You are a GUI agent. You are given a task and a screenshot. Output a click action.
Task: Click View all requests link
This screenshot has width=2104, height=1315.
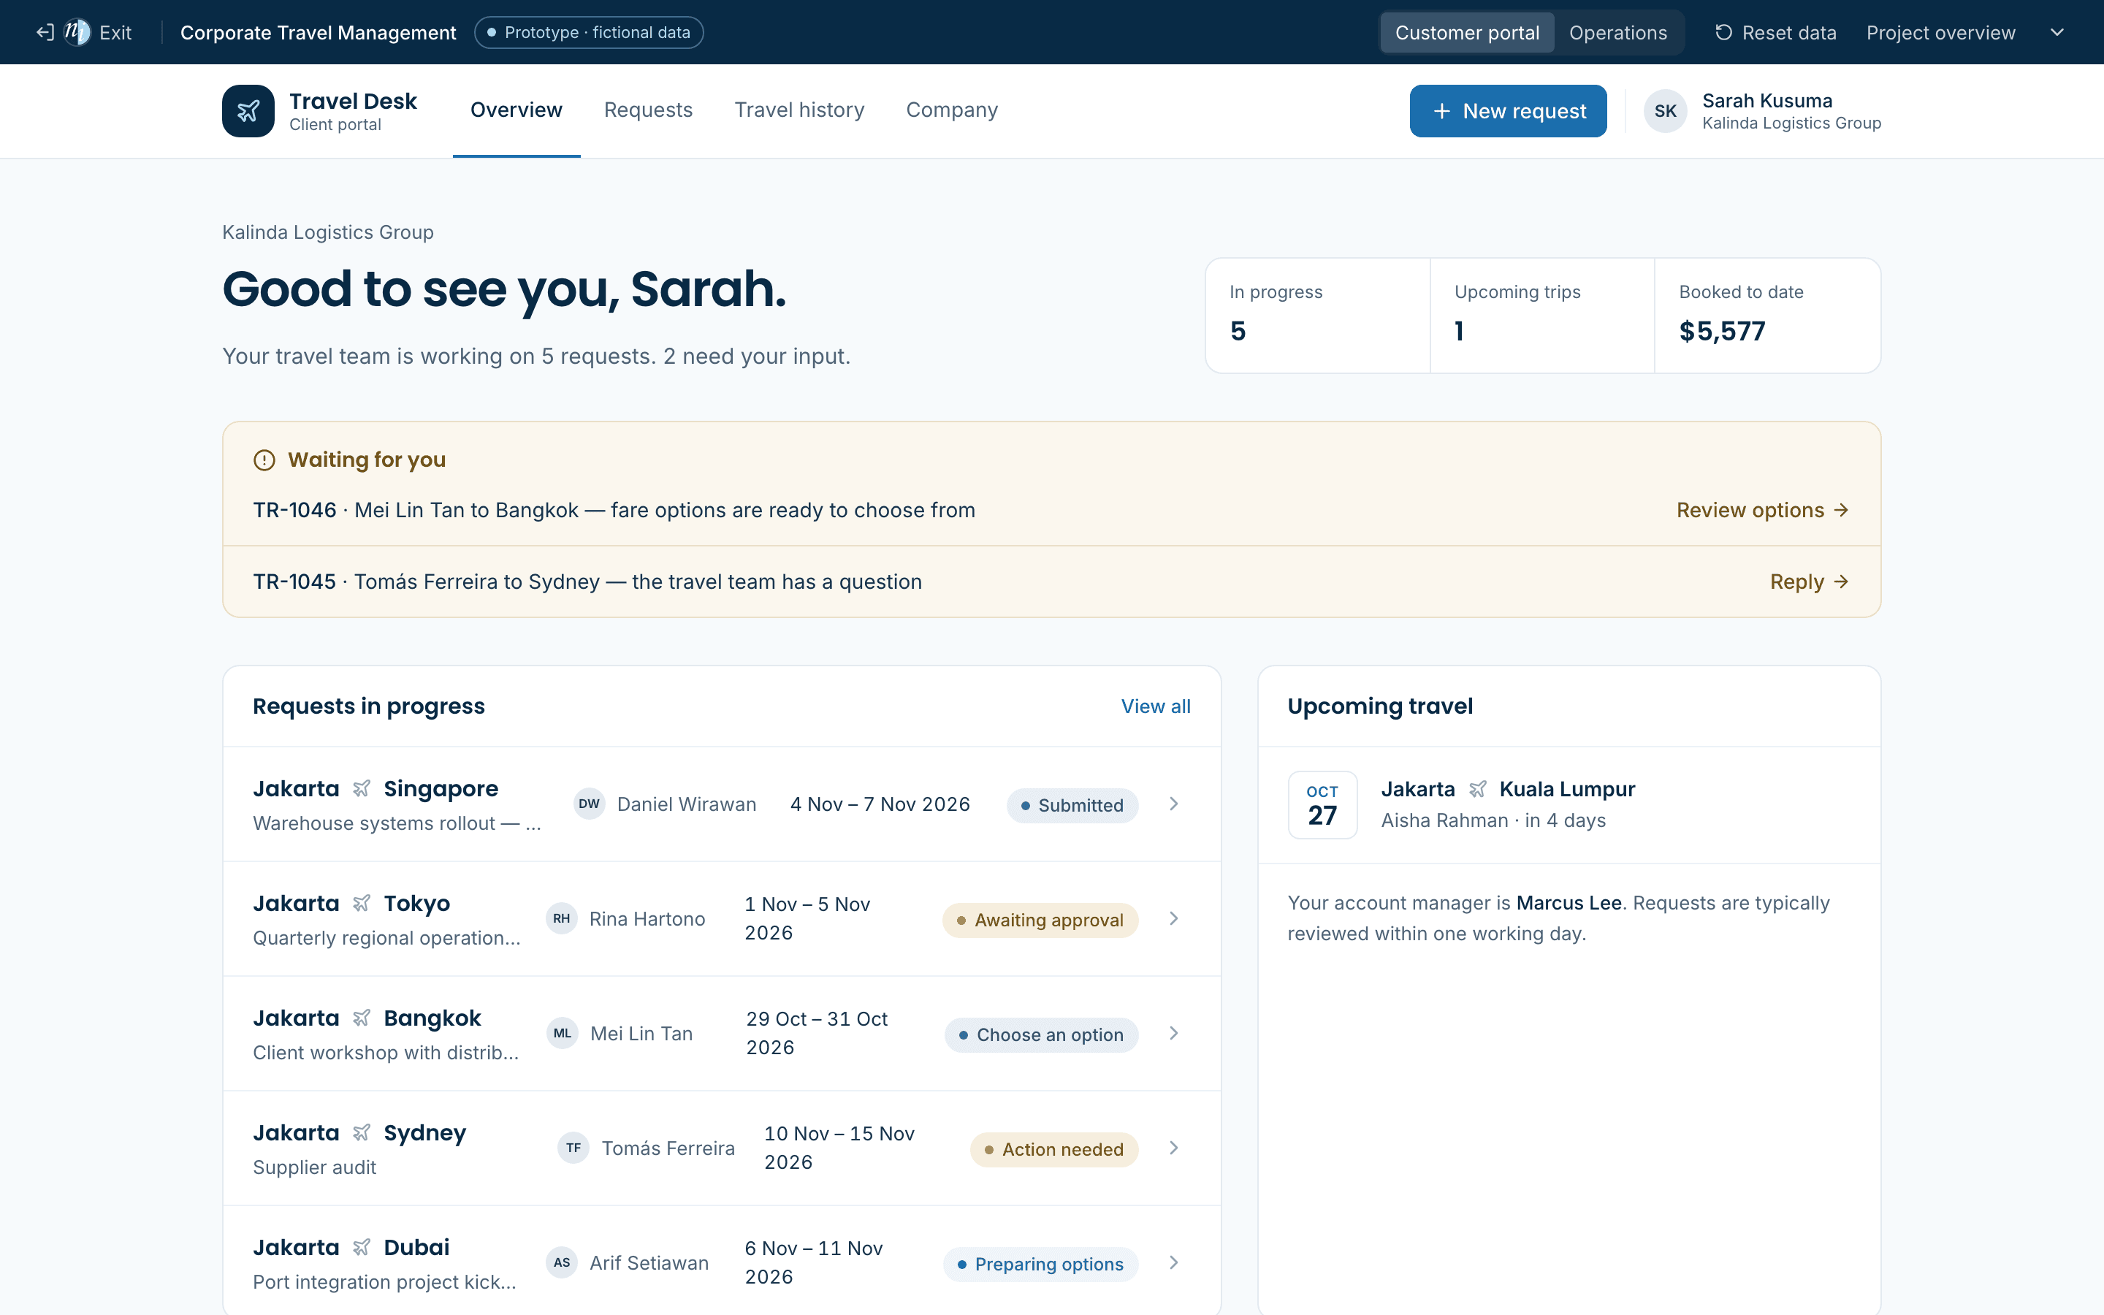[1156, 706]
